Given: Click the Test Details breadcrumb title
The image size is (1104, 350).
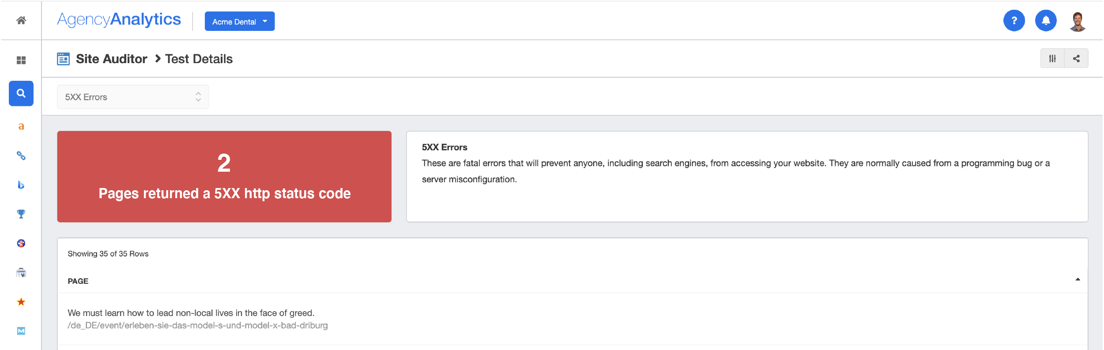Looking at the screenshot, I should coord(199,59).
